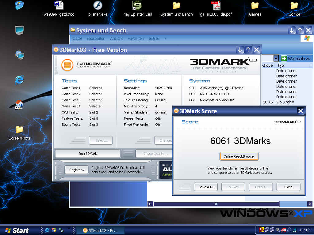Click the PLAY ALL AWAR banner thumbnail
This screenshot has width=314, height=235.
click(166, 170)
